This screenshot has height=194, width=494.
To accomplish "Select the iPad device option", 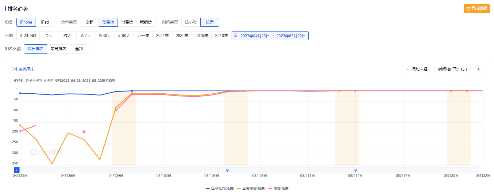I will (45, 22).
